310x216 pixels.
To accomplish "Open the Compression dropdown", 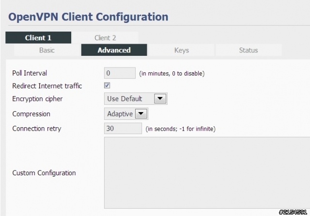I will pos(126,114).
